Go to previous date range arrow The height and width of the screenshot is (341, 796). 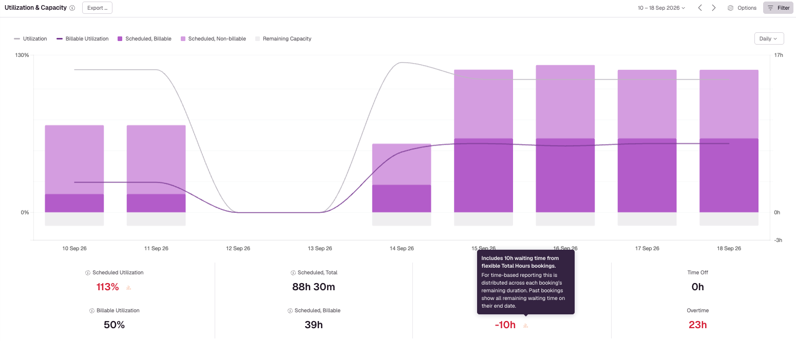point(700,8)
